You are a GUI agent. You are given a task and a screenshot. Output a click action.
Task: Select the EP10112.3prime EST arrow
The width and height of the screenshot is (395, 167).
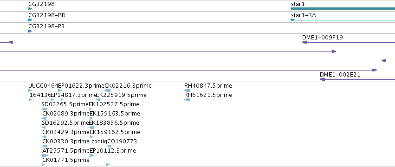92,155
